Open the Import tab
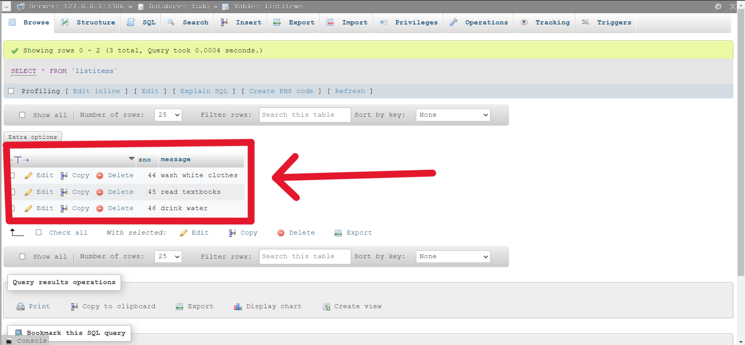 [x=347, y=22]
